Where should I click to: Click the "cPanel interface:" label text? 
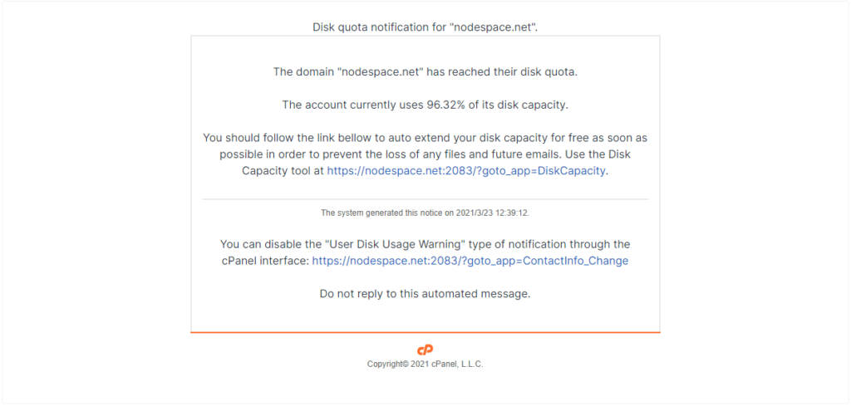click(265, 261)
